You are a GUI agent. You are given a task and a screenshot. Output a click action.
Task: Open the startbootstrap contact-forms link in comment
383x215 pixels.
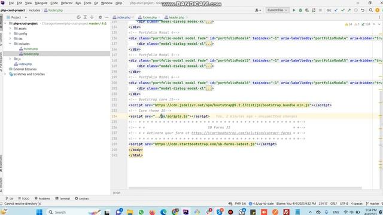pyautogui.click(x=241, y=133)
